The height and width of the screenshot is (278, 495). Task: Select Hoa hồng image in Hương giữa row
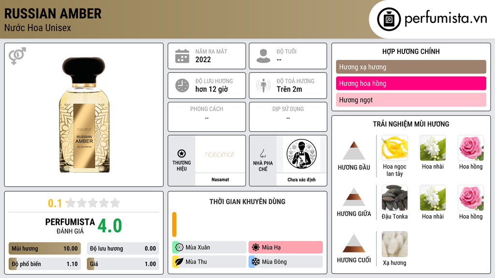click(471, 197)
